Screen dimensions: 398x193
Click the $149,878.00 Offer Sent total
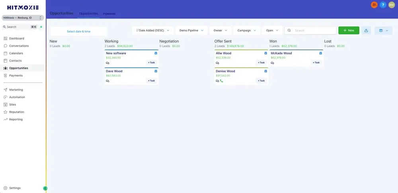point(235,46)
